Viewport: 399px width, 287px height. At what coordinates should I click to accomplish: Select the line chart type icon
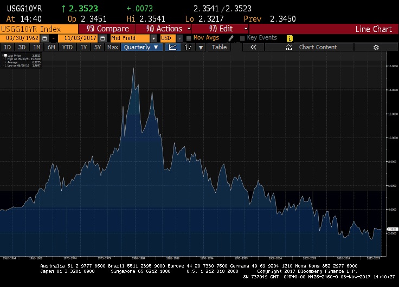[172, 47]
